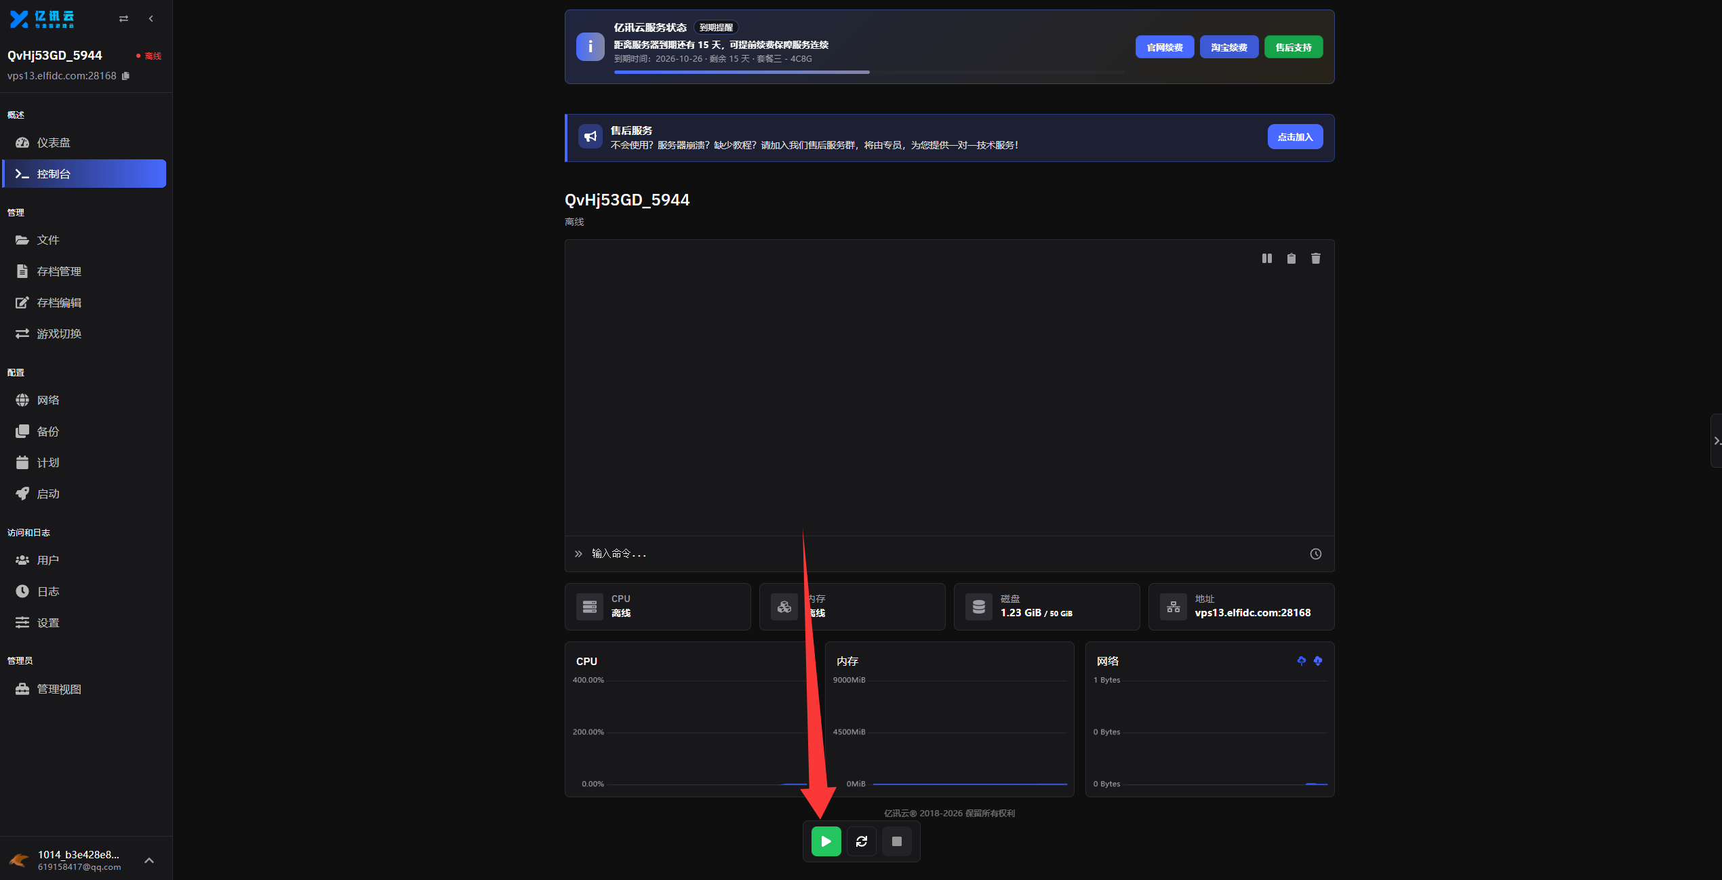1722x880 pixels.
Task: Open the 用户 users page
Action: pos(85,560)
